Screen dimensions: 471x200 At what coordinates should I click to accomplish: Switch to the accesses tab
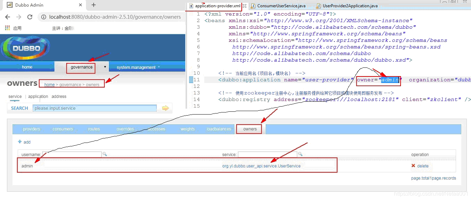coord(156,129)
